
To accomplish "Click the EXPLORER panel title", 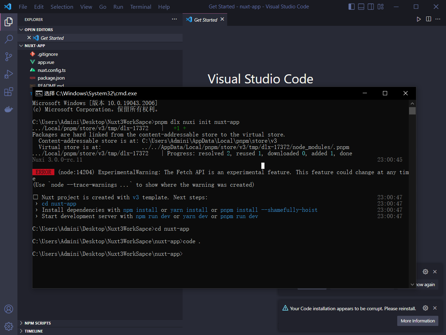I will (34, 20).
